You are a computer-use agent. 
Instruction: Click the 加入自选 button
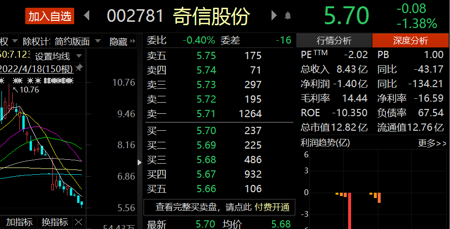tap(49, 16)
